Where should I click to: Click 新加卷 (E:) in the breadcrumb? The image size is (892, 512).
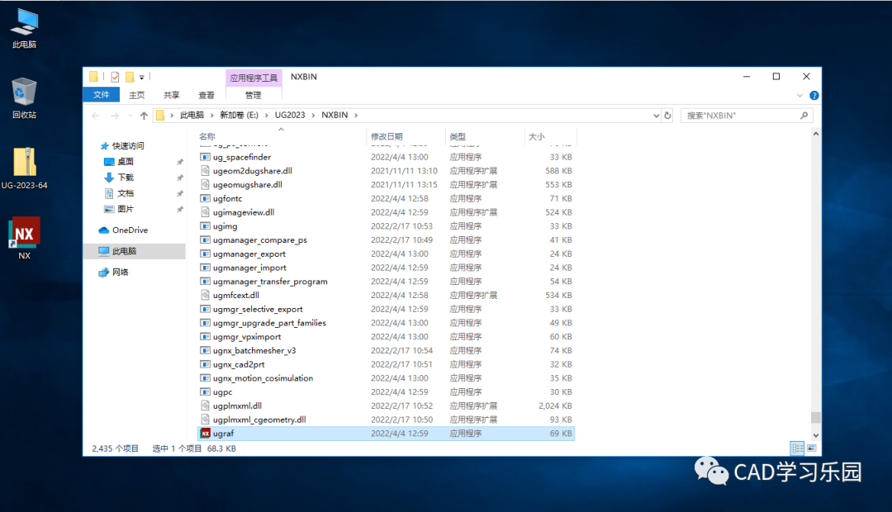(x=239, y=116)
